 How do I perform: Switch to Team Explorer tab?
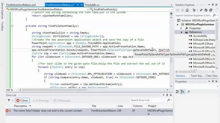197,76
